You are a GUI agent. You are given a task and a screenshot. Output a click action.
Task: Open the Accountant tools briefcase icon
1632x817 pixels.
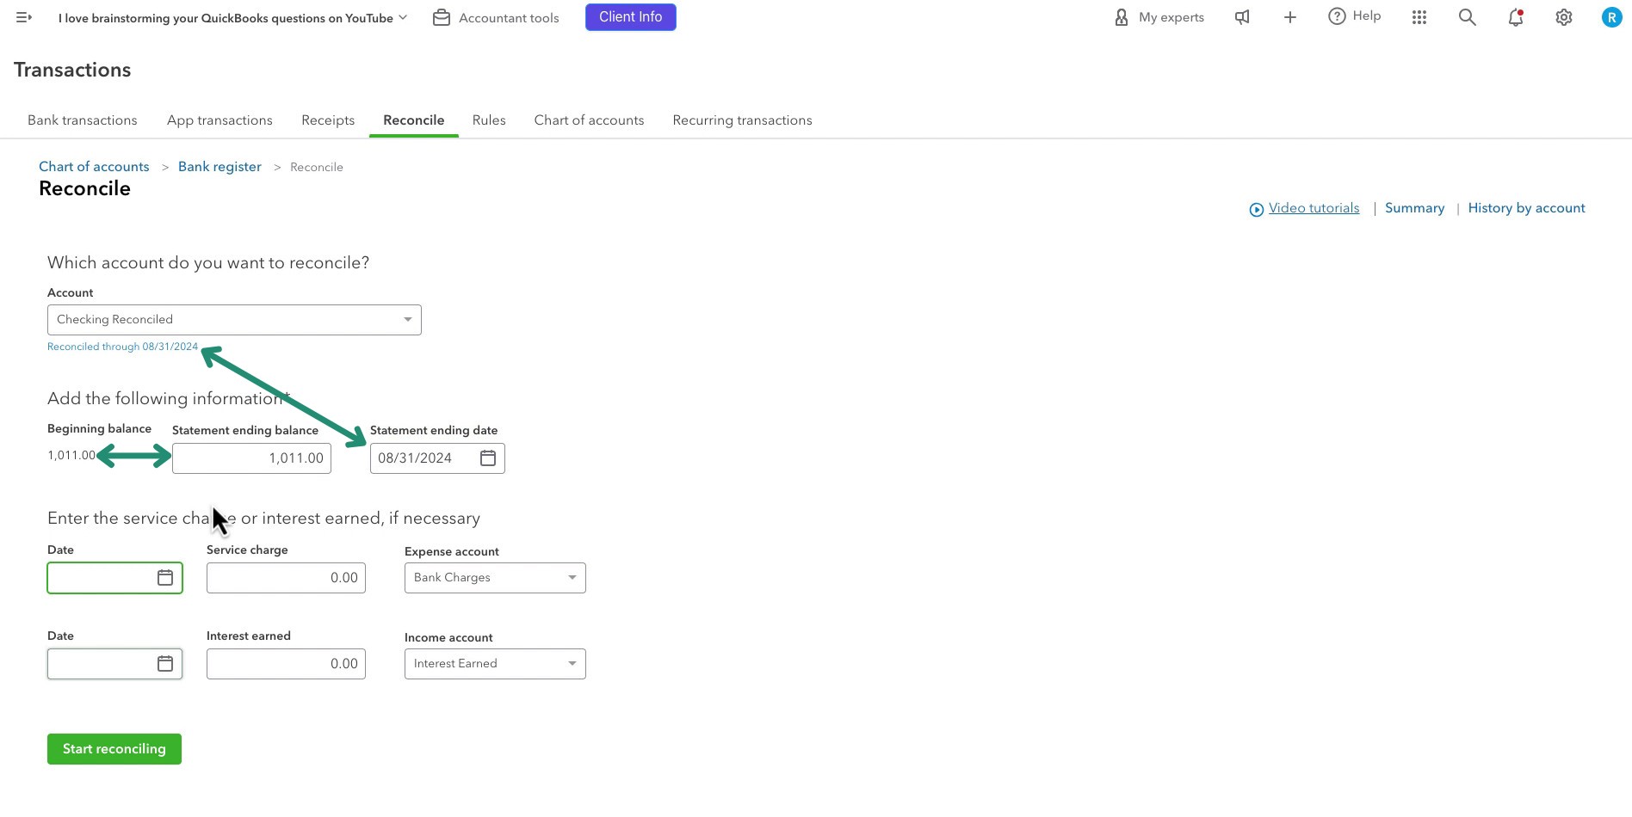coord(442,17)
